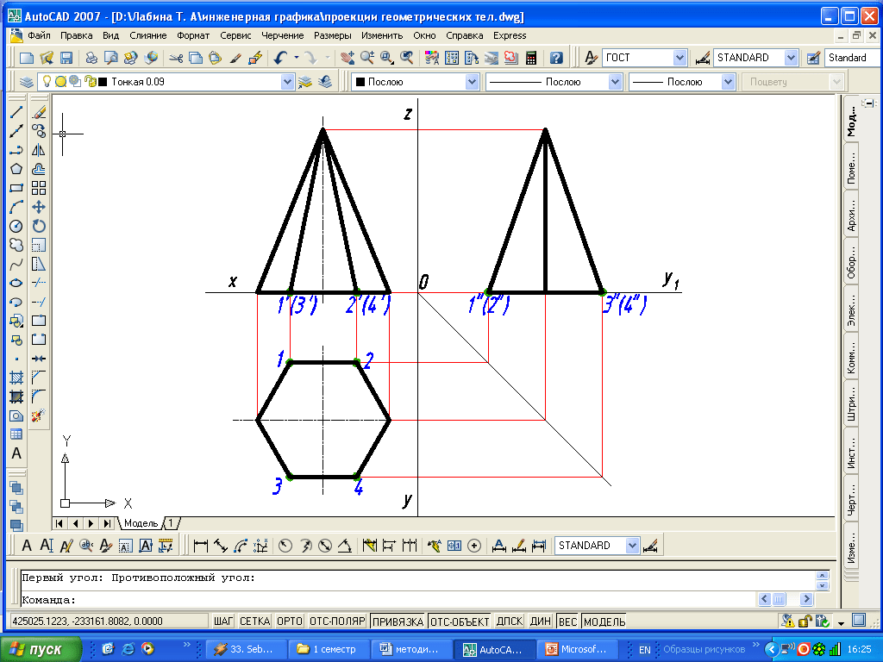Select the Mirror tool
Viewport: 883px width, 662px height.
39,150
